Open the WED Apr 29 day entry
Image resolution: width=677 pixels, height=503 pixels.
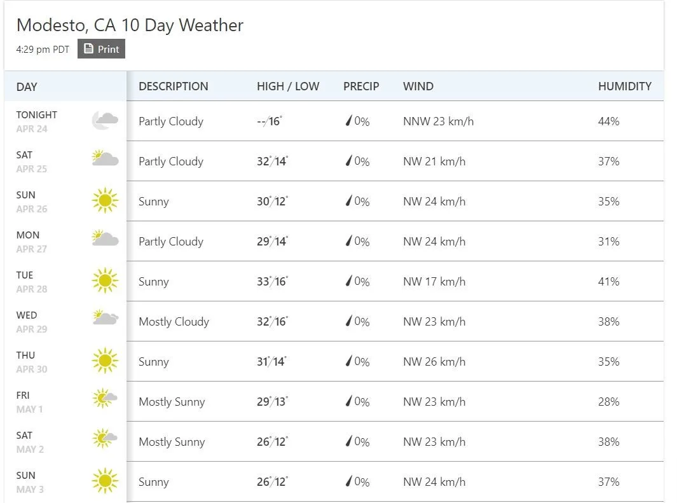65,322
